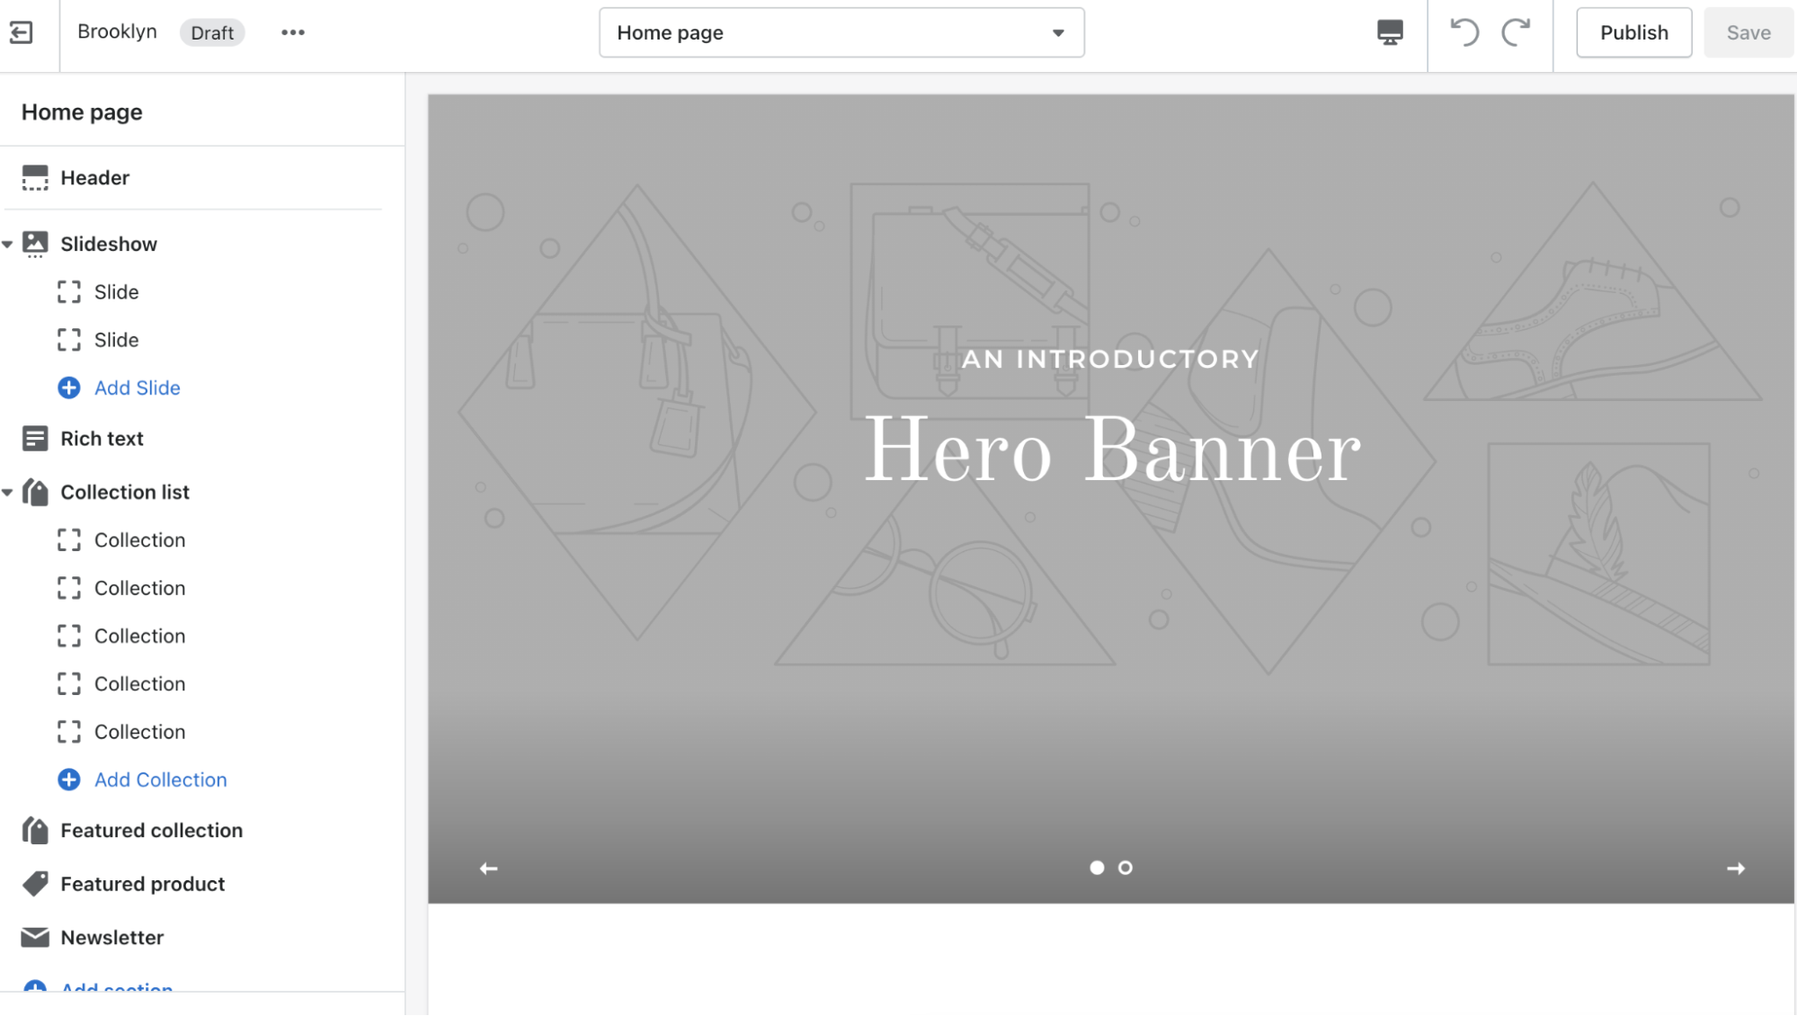Viewport: 1797px width, 1016px height.
Task: Click the Collection list section icon
Action: click(x=33, y=491)
